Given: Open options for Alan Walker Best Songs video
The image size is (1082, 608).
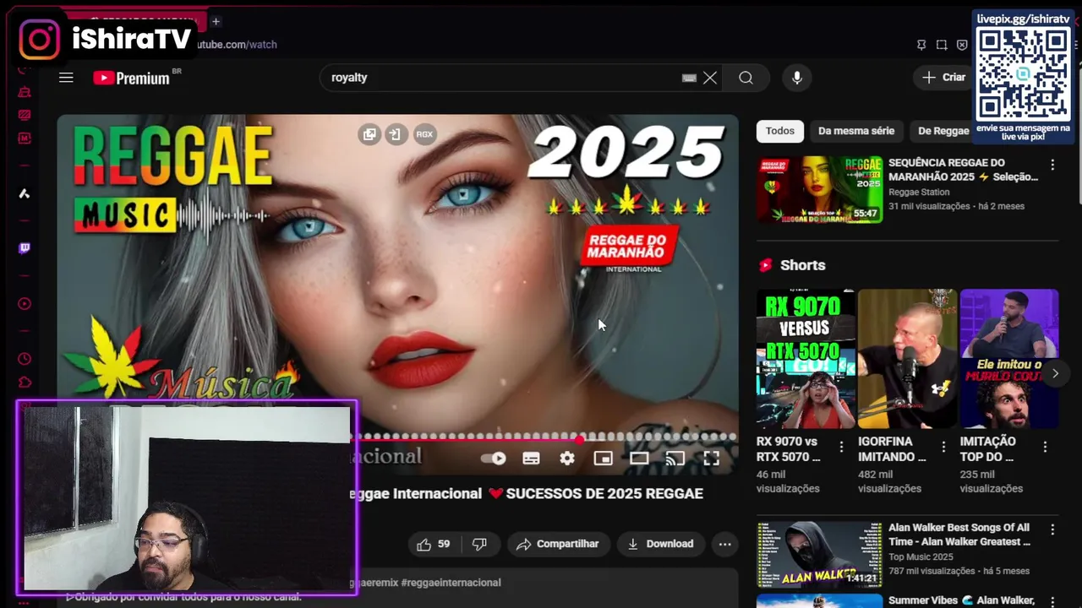Looking at the screenshot, I should [x=1052, y=529].
